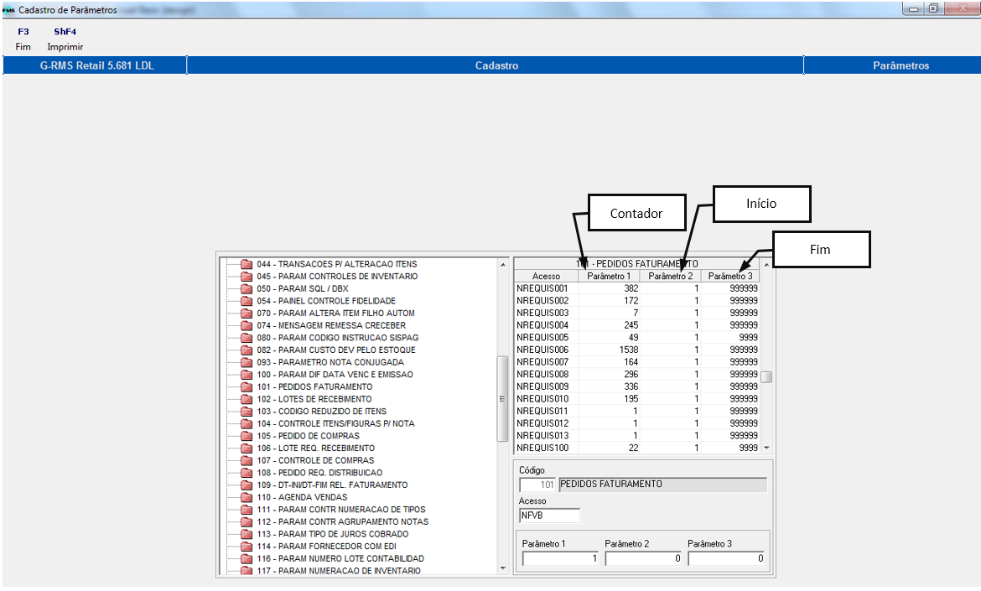
Task: Click folder icon beside 104 - CONTROLE ITENS/FIGURAS P/ NOTA
Action: [x=247, y=424]
